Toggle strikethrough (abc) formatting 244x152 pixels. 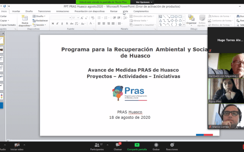pos(71,23)
